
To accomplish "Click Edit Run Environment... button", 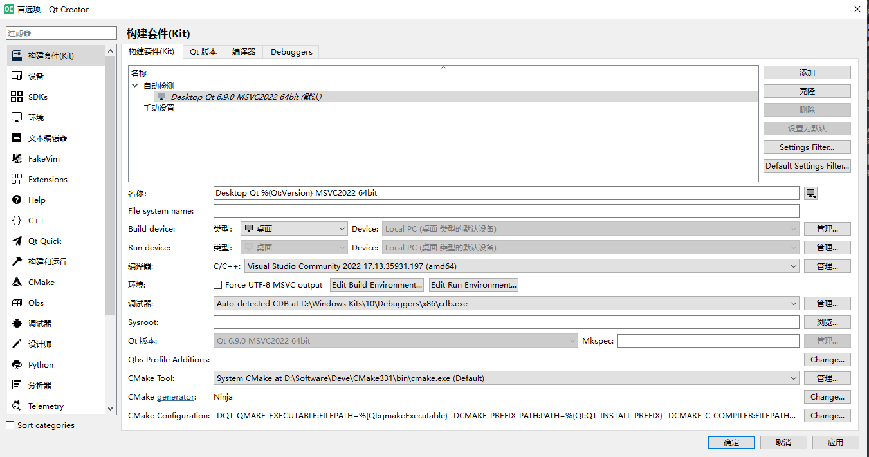I will 473,284.
